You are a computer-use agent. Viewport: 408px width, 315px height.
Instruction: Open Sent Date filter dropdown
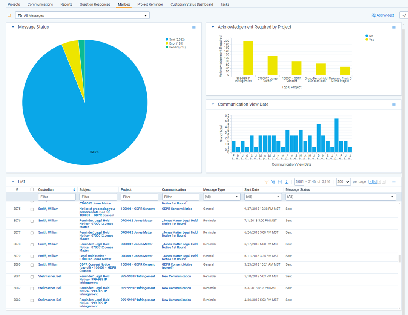coord(262,197)
